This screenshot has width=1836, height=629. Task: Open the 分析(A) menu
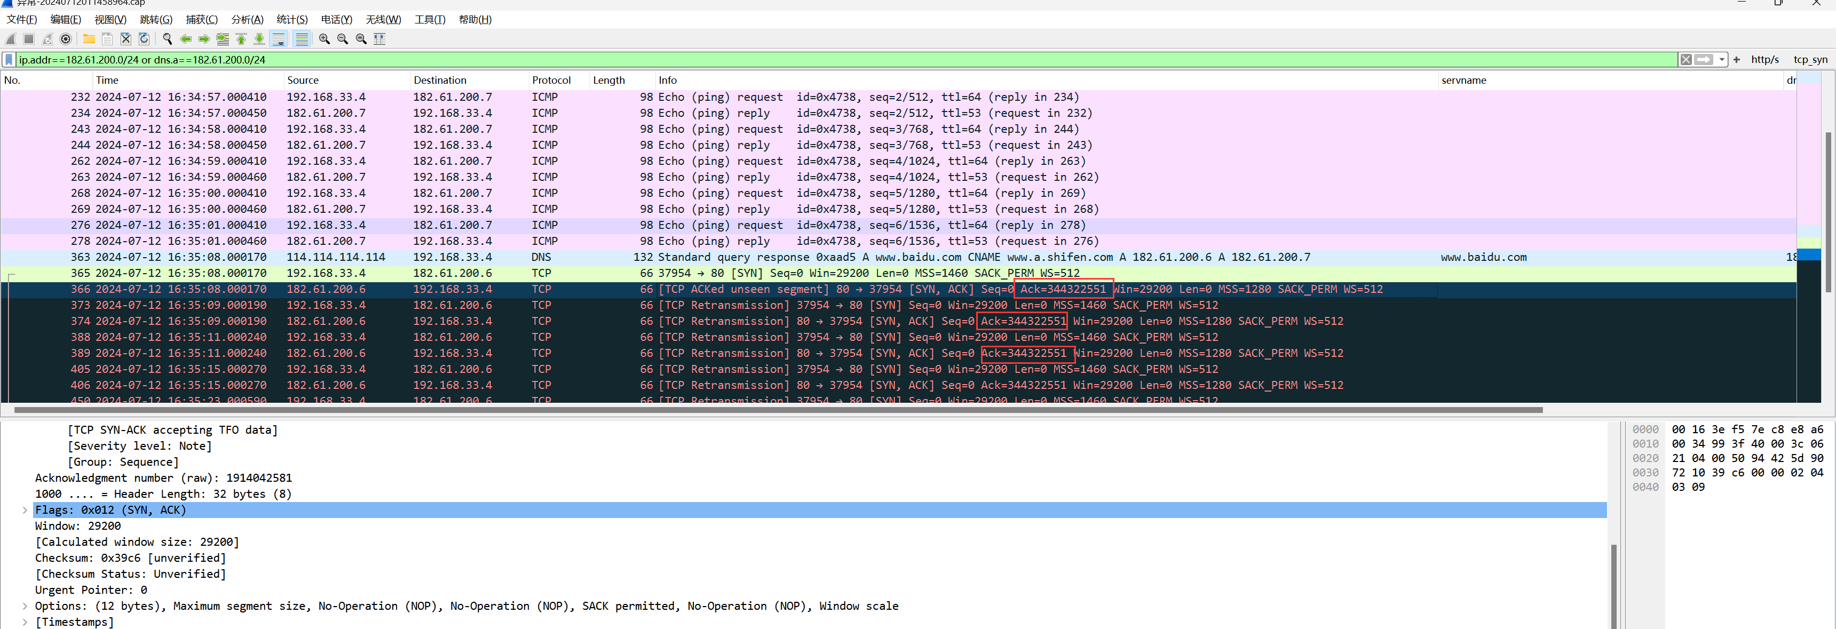click(x=247, y=19)
